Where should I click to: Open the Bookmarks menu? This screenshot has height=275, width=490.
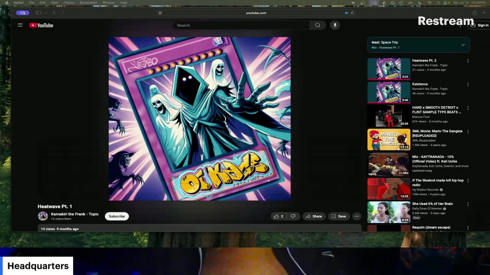coord(88,3)
